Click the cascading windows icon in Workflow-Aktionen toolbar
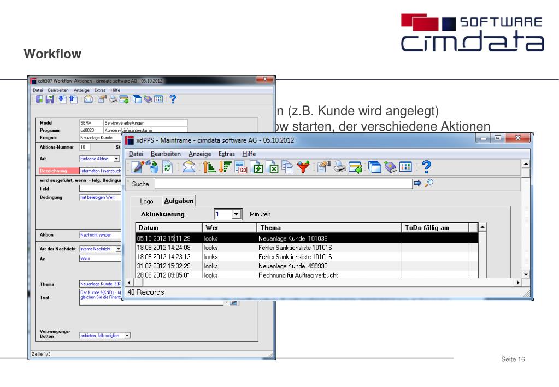Image resolution: width=559 pixels, height=387 pixels. (137, 99)
